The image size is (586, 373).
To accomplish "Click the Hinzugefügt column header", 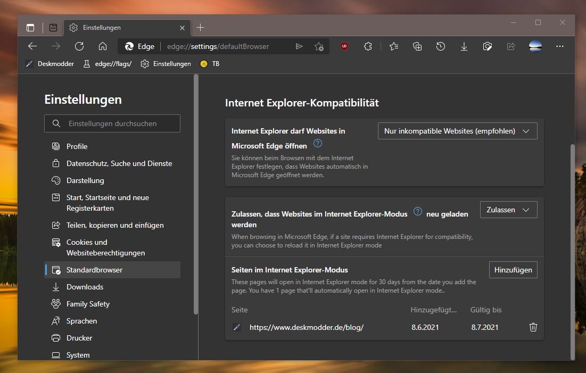I will pos(434,310).
